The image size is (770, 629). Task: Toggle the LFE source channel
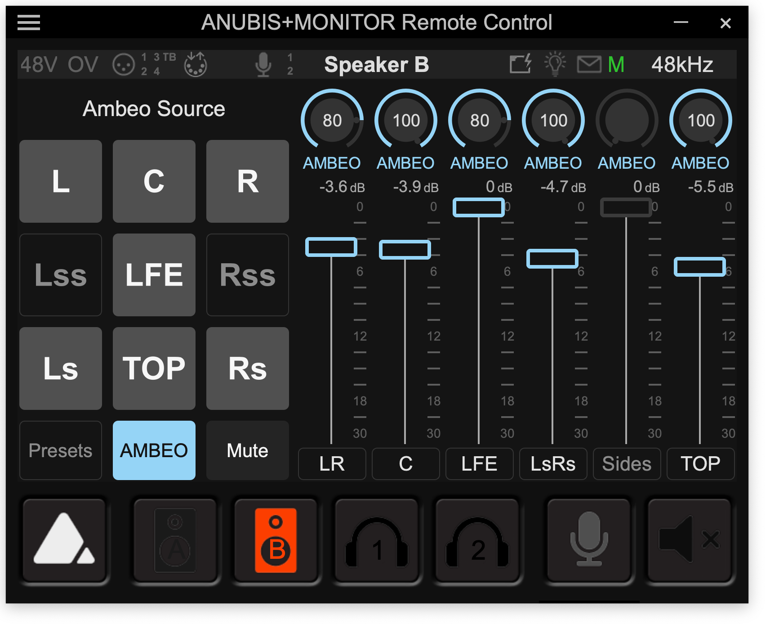pos(154,275)
